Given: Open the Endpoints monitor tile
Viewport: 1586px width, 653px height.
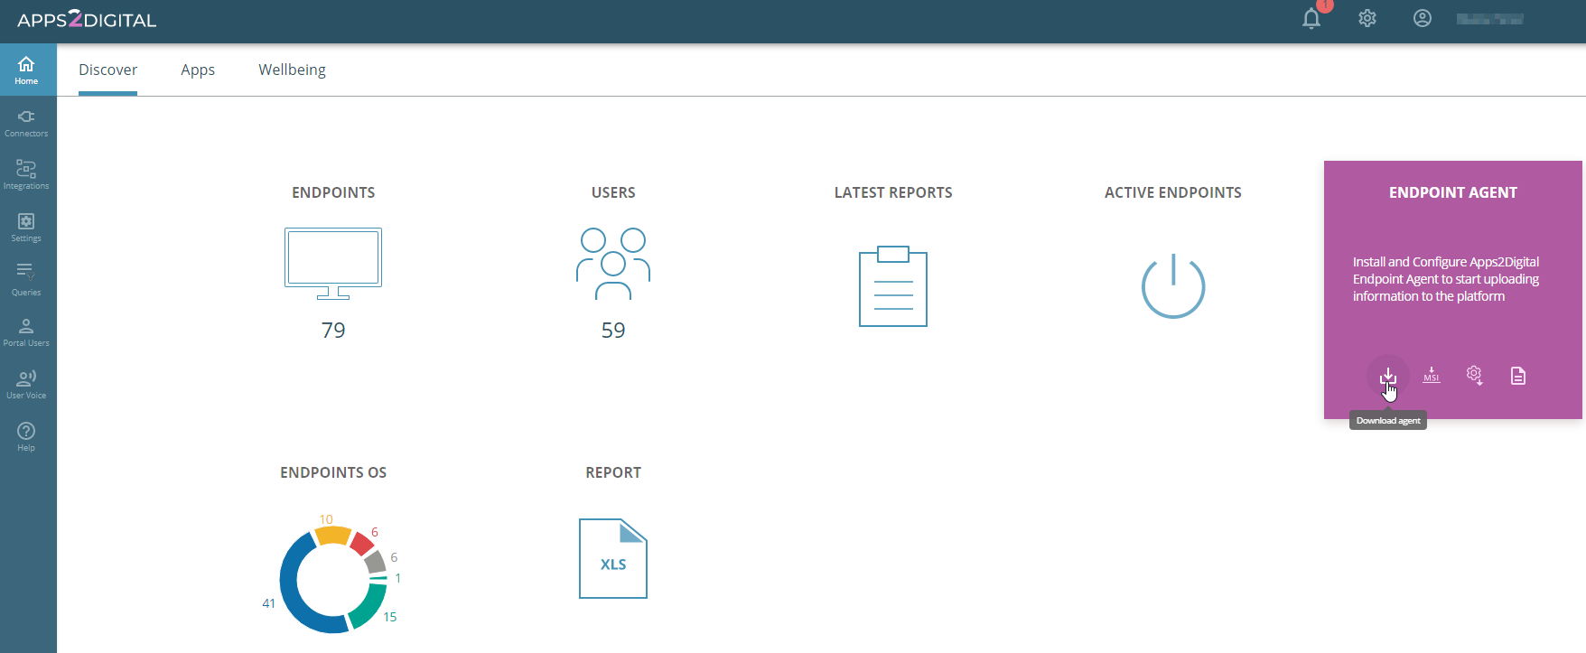Looking at the screenshot, I should point(333,264).
